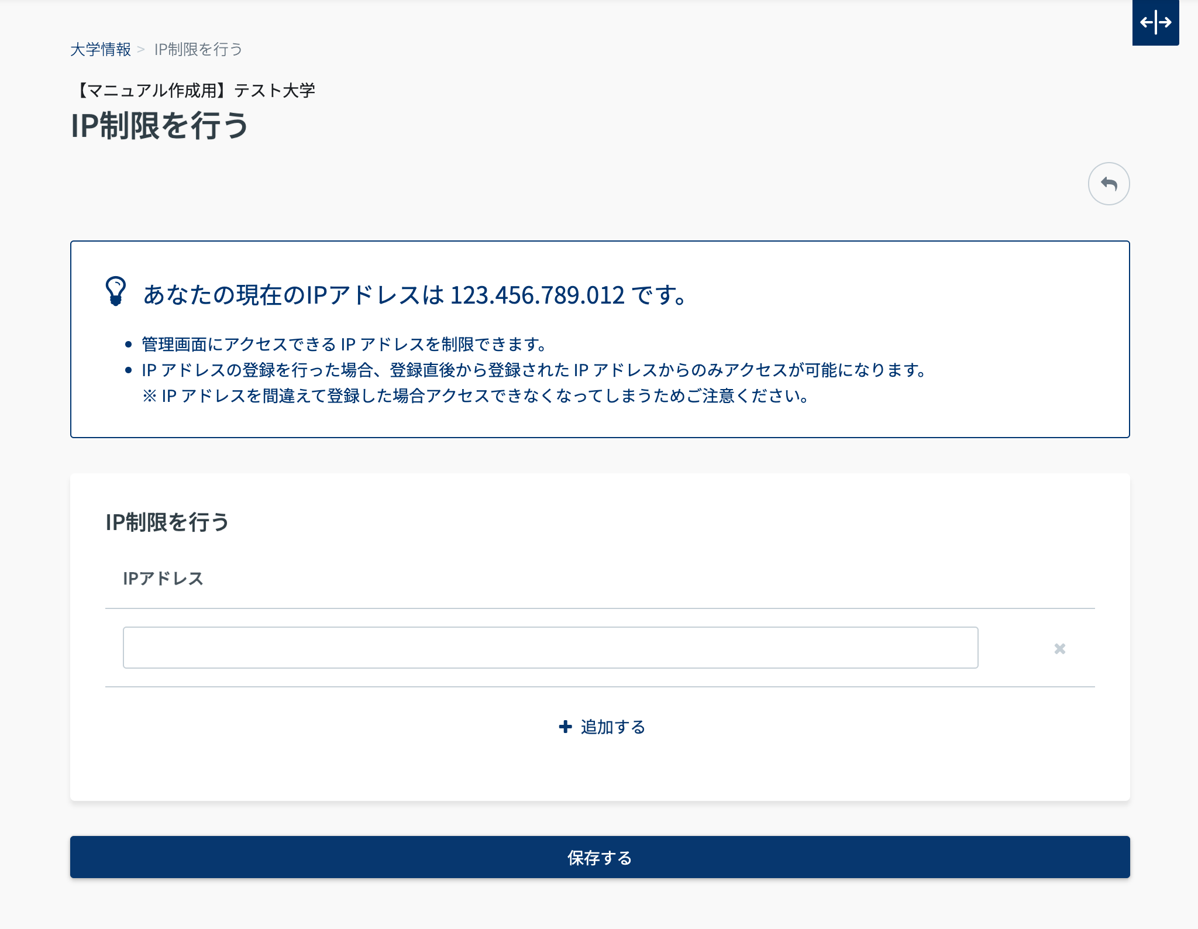Viewport: 1198px width, 929px height.
Task: Click the 123.456.789.012 current IP address text
Action: [537, 295]
